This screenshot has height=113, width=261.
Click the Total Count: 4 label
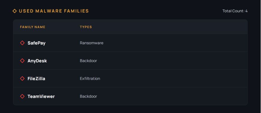(235, 11)
